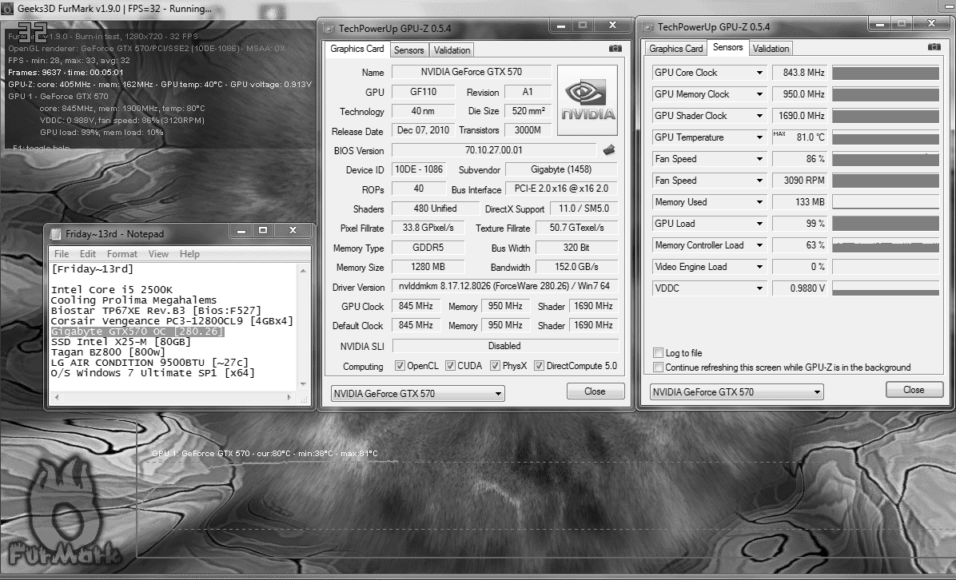The height and width of the screenshot is (580, 956).
Task: Open the Fan Speed RPM sensor dropdown
Action: (x=759, y=181)
